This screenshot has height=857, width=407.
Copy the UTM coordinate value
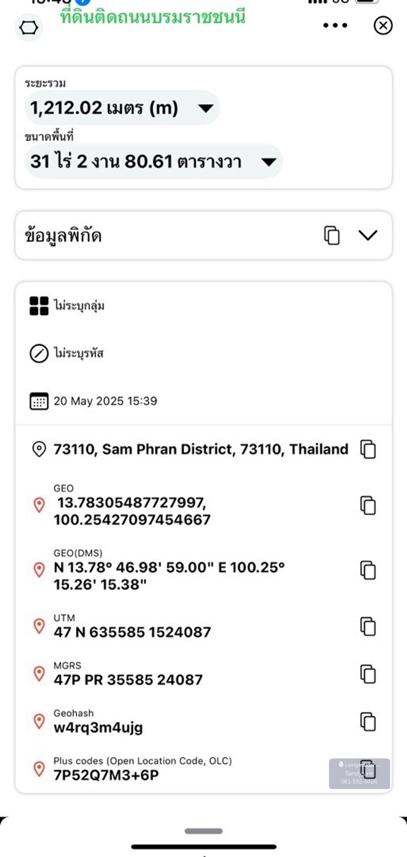point(368,627)
